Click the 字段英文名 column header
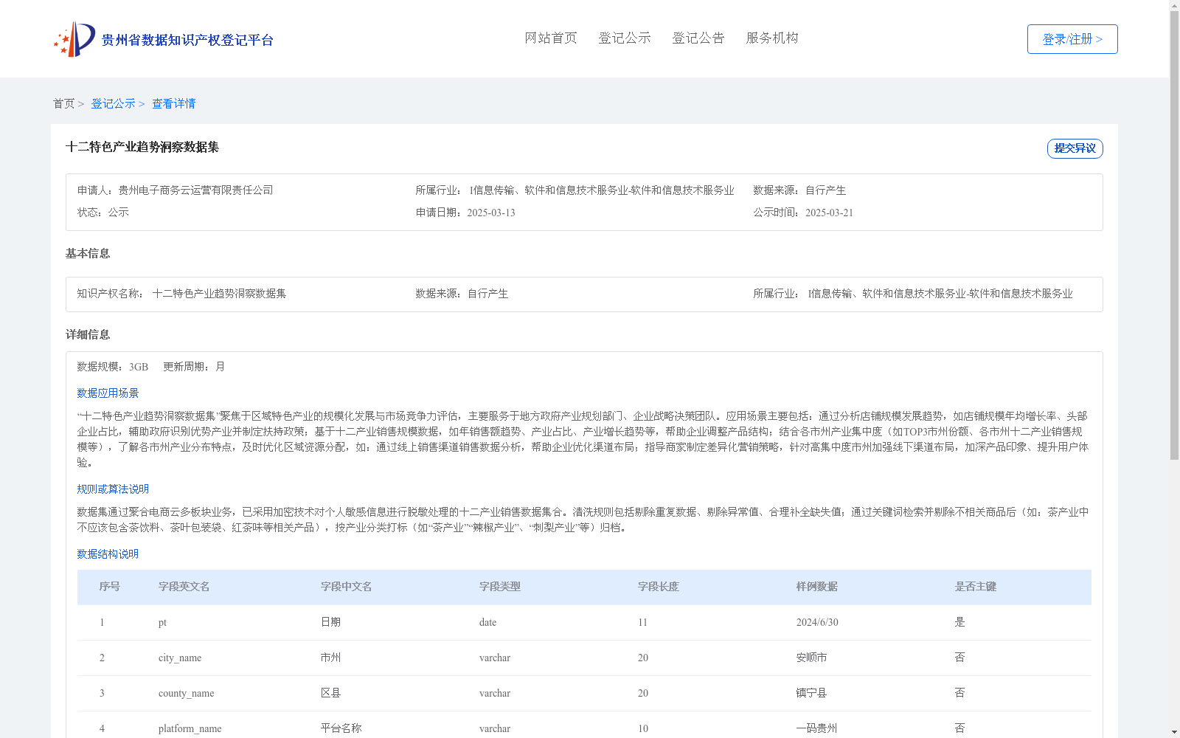The height and width of the screenshot is (738, 1180). 184,587
